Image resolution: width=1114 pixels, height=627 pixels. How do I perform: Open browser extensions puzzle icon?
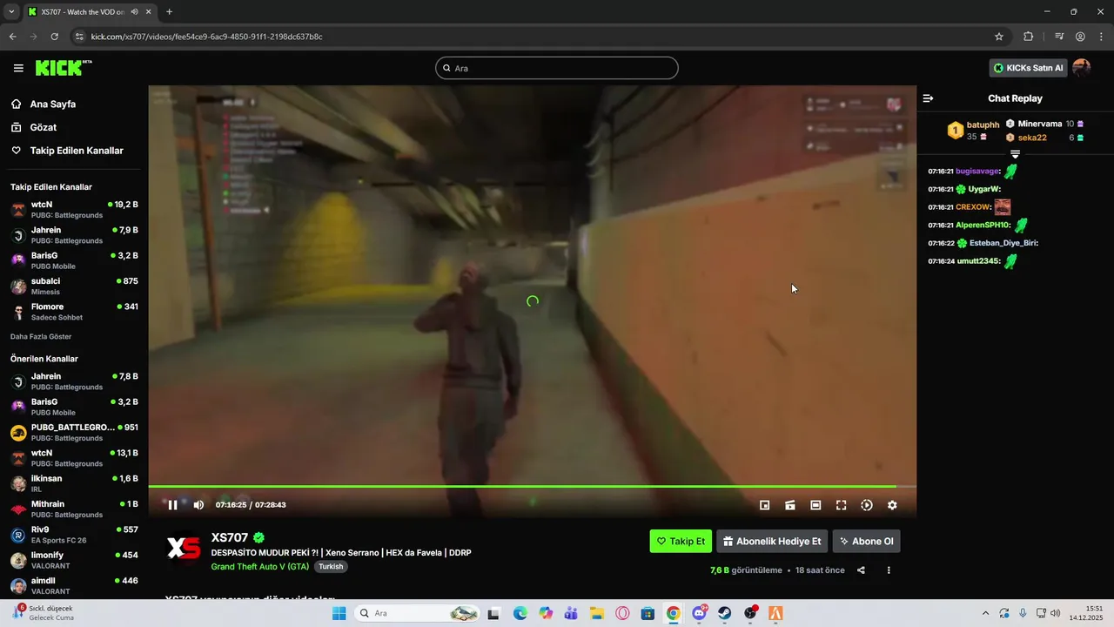[1028, 37]
